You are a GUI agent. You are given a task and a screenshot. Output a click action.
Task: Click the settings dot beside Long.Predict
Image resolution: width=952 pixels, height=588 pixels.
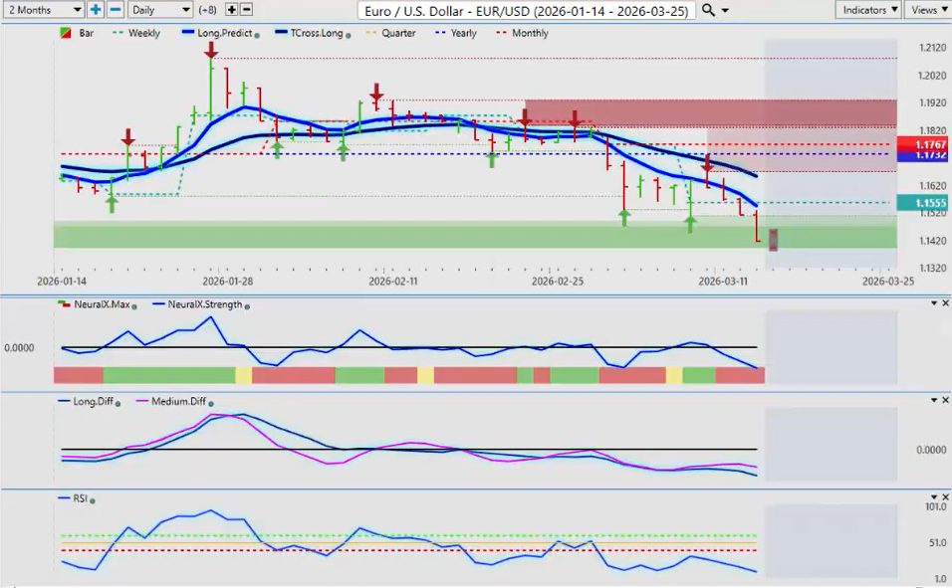point(257,34)
